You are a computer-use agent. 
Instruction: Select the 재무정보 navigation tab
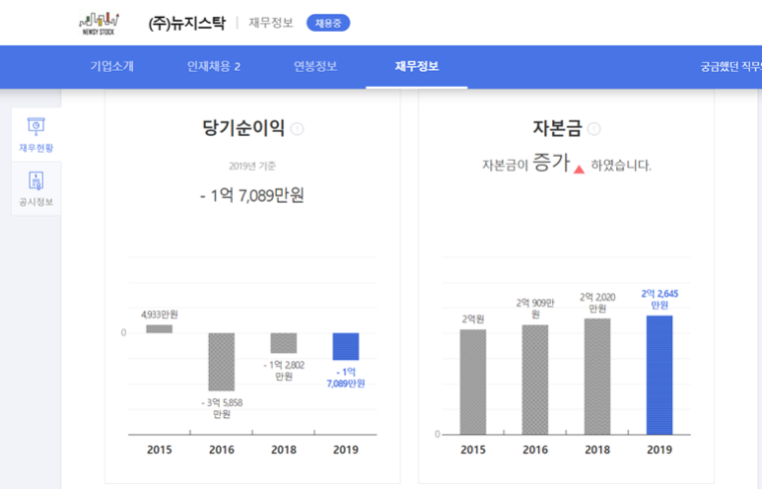(416, 66)
